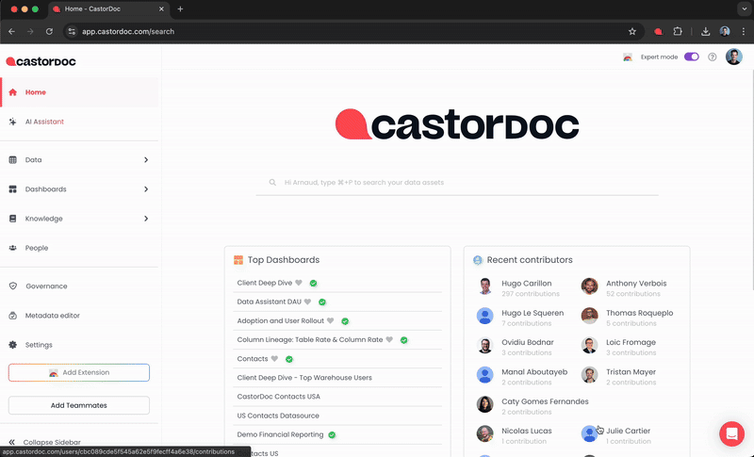Open Demo Financial Reporting dashboard
754x457 pixels.
point(280,434)
